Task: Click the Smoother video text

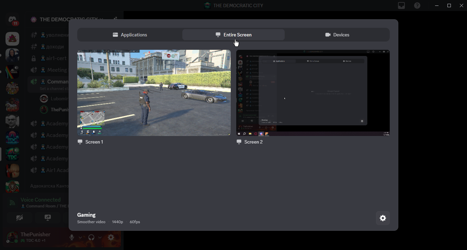Action: [x=91, y=222]
